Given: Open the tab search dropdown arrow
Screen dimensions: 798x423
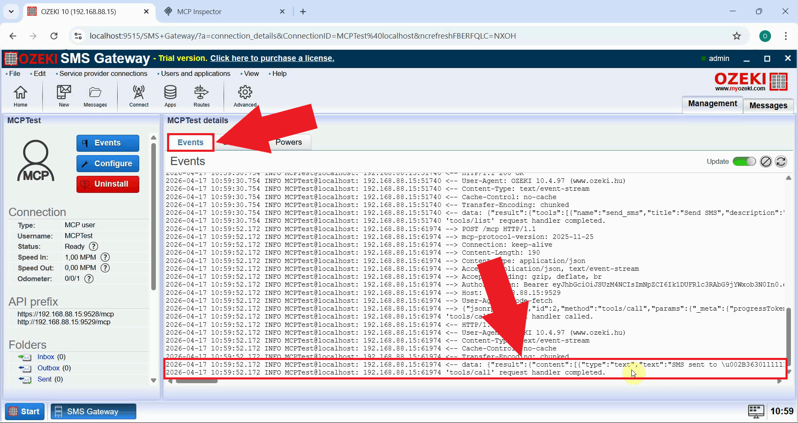Looking at the screenshot, I should [x=11, y=12].
